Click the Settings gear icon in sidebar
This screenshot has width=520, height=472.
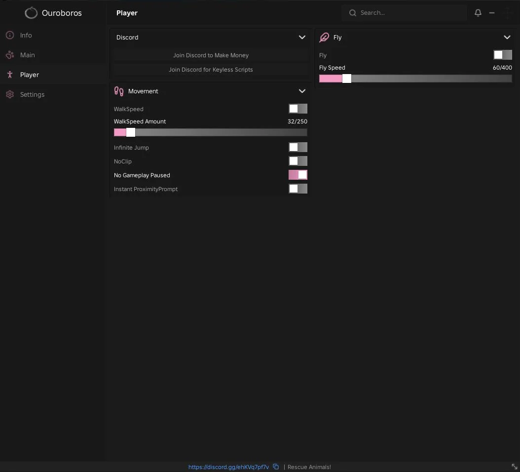click(x=10, y=95)
